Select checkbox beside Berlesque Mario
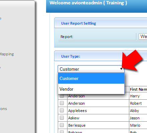 click(62, 125)
